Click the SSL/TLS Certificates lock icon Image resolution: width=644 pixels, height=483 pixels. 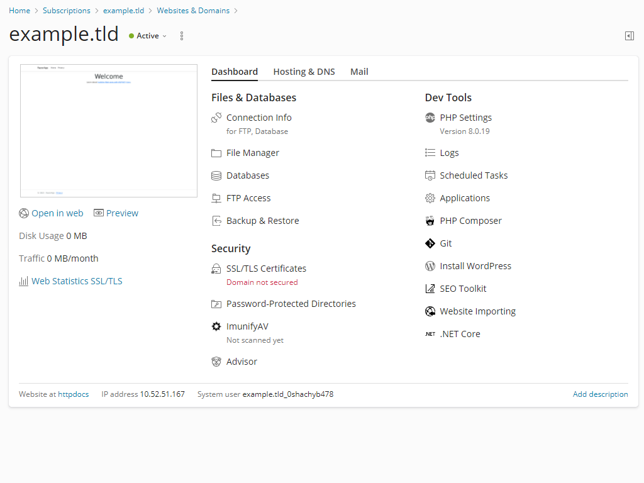pos(216,269)
